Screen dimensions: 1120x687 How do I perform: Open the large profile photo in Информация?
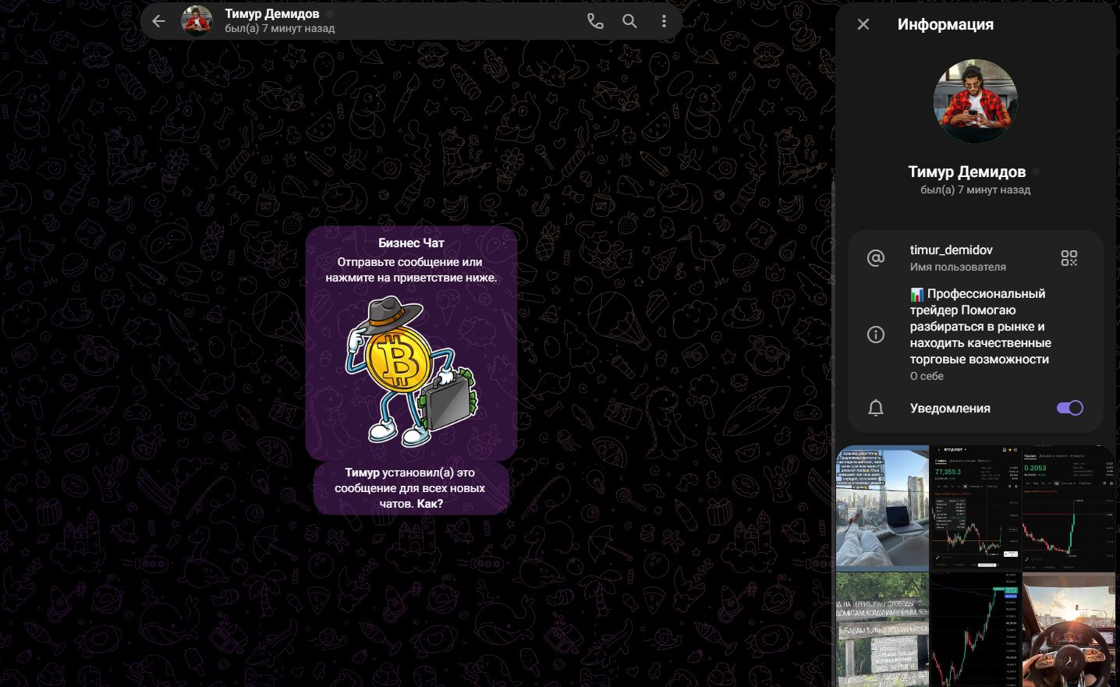click(x=975, y=101)
